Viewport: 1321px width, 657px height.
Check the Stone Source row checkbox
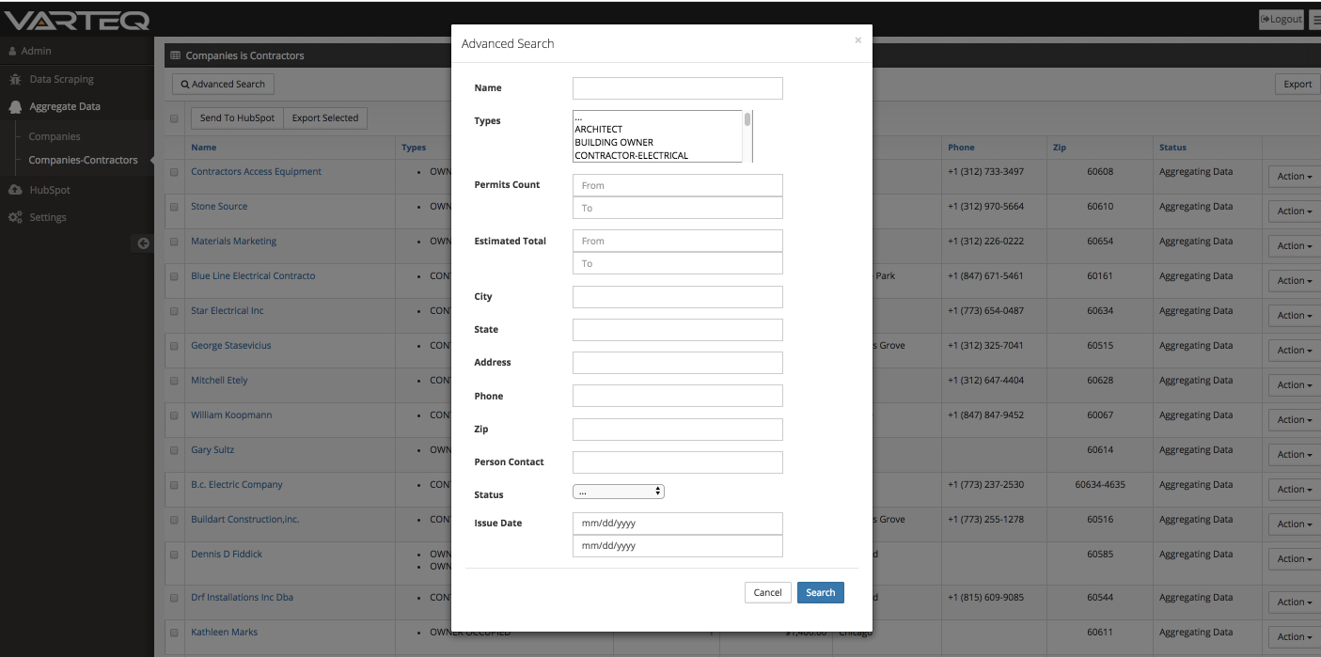point(174,207)
